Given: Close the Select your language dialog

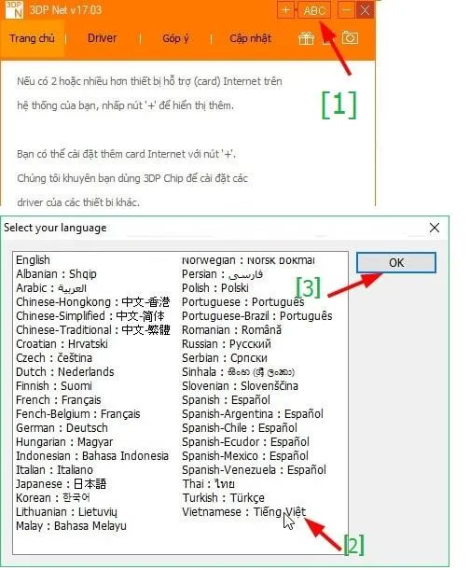Looking at the screenshot, I should pyautogui.click(x=435, y=228).
